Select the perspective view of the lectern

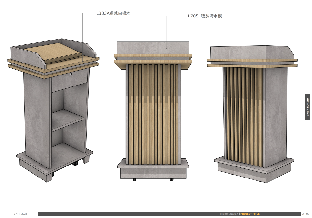pos(54,110)
